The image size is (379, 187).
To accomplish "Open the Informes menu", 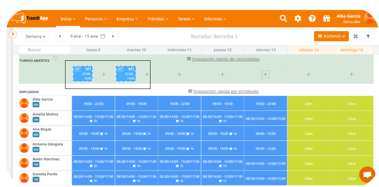I will pyautogui.click(x=215, y=19).
